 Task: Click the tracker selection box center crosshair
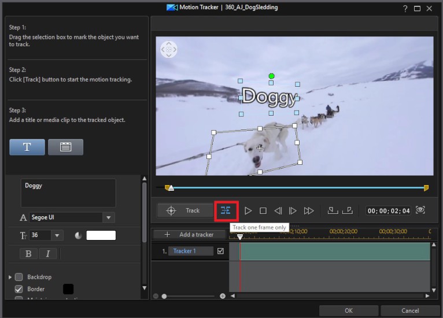(x=260, y=148)
